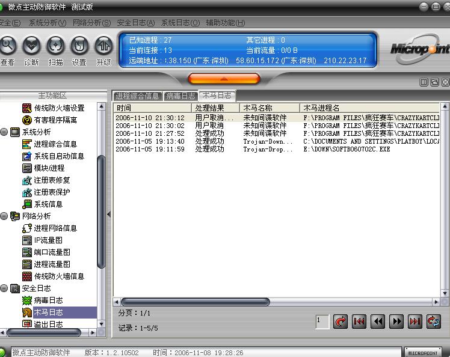
Task: Select log row 2006-11-10 21:30:02
Action: 277,126
